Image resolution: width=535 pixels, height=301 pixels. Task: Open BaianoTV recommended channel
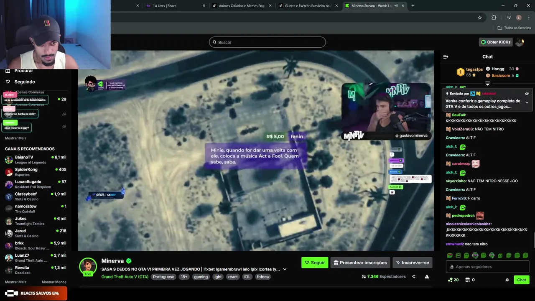click(36, 160)
